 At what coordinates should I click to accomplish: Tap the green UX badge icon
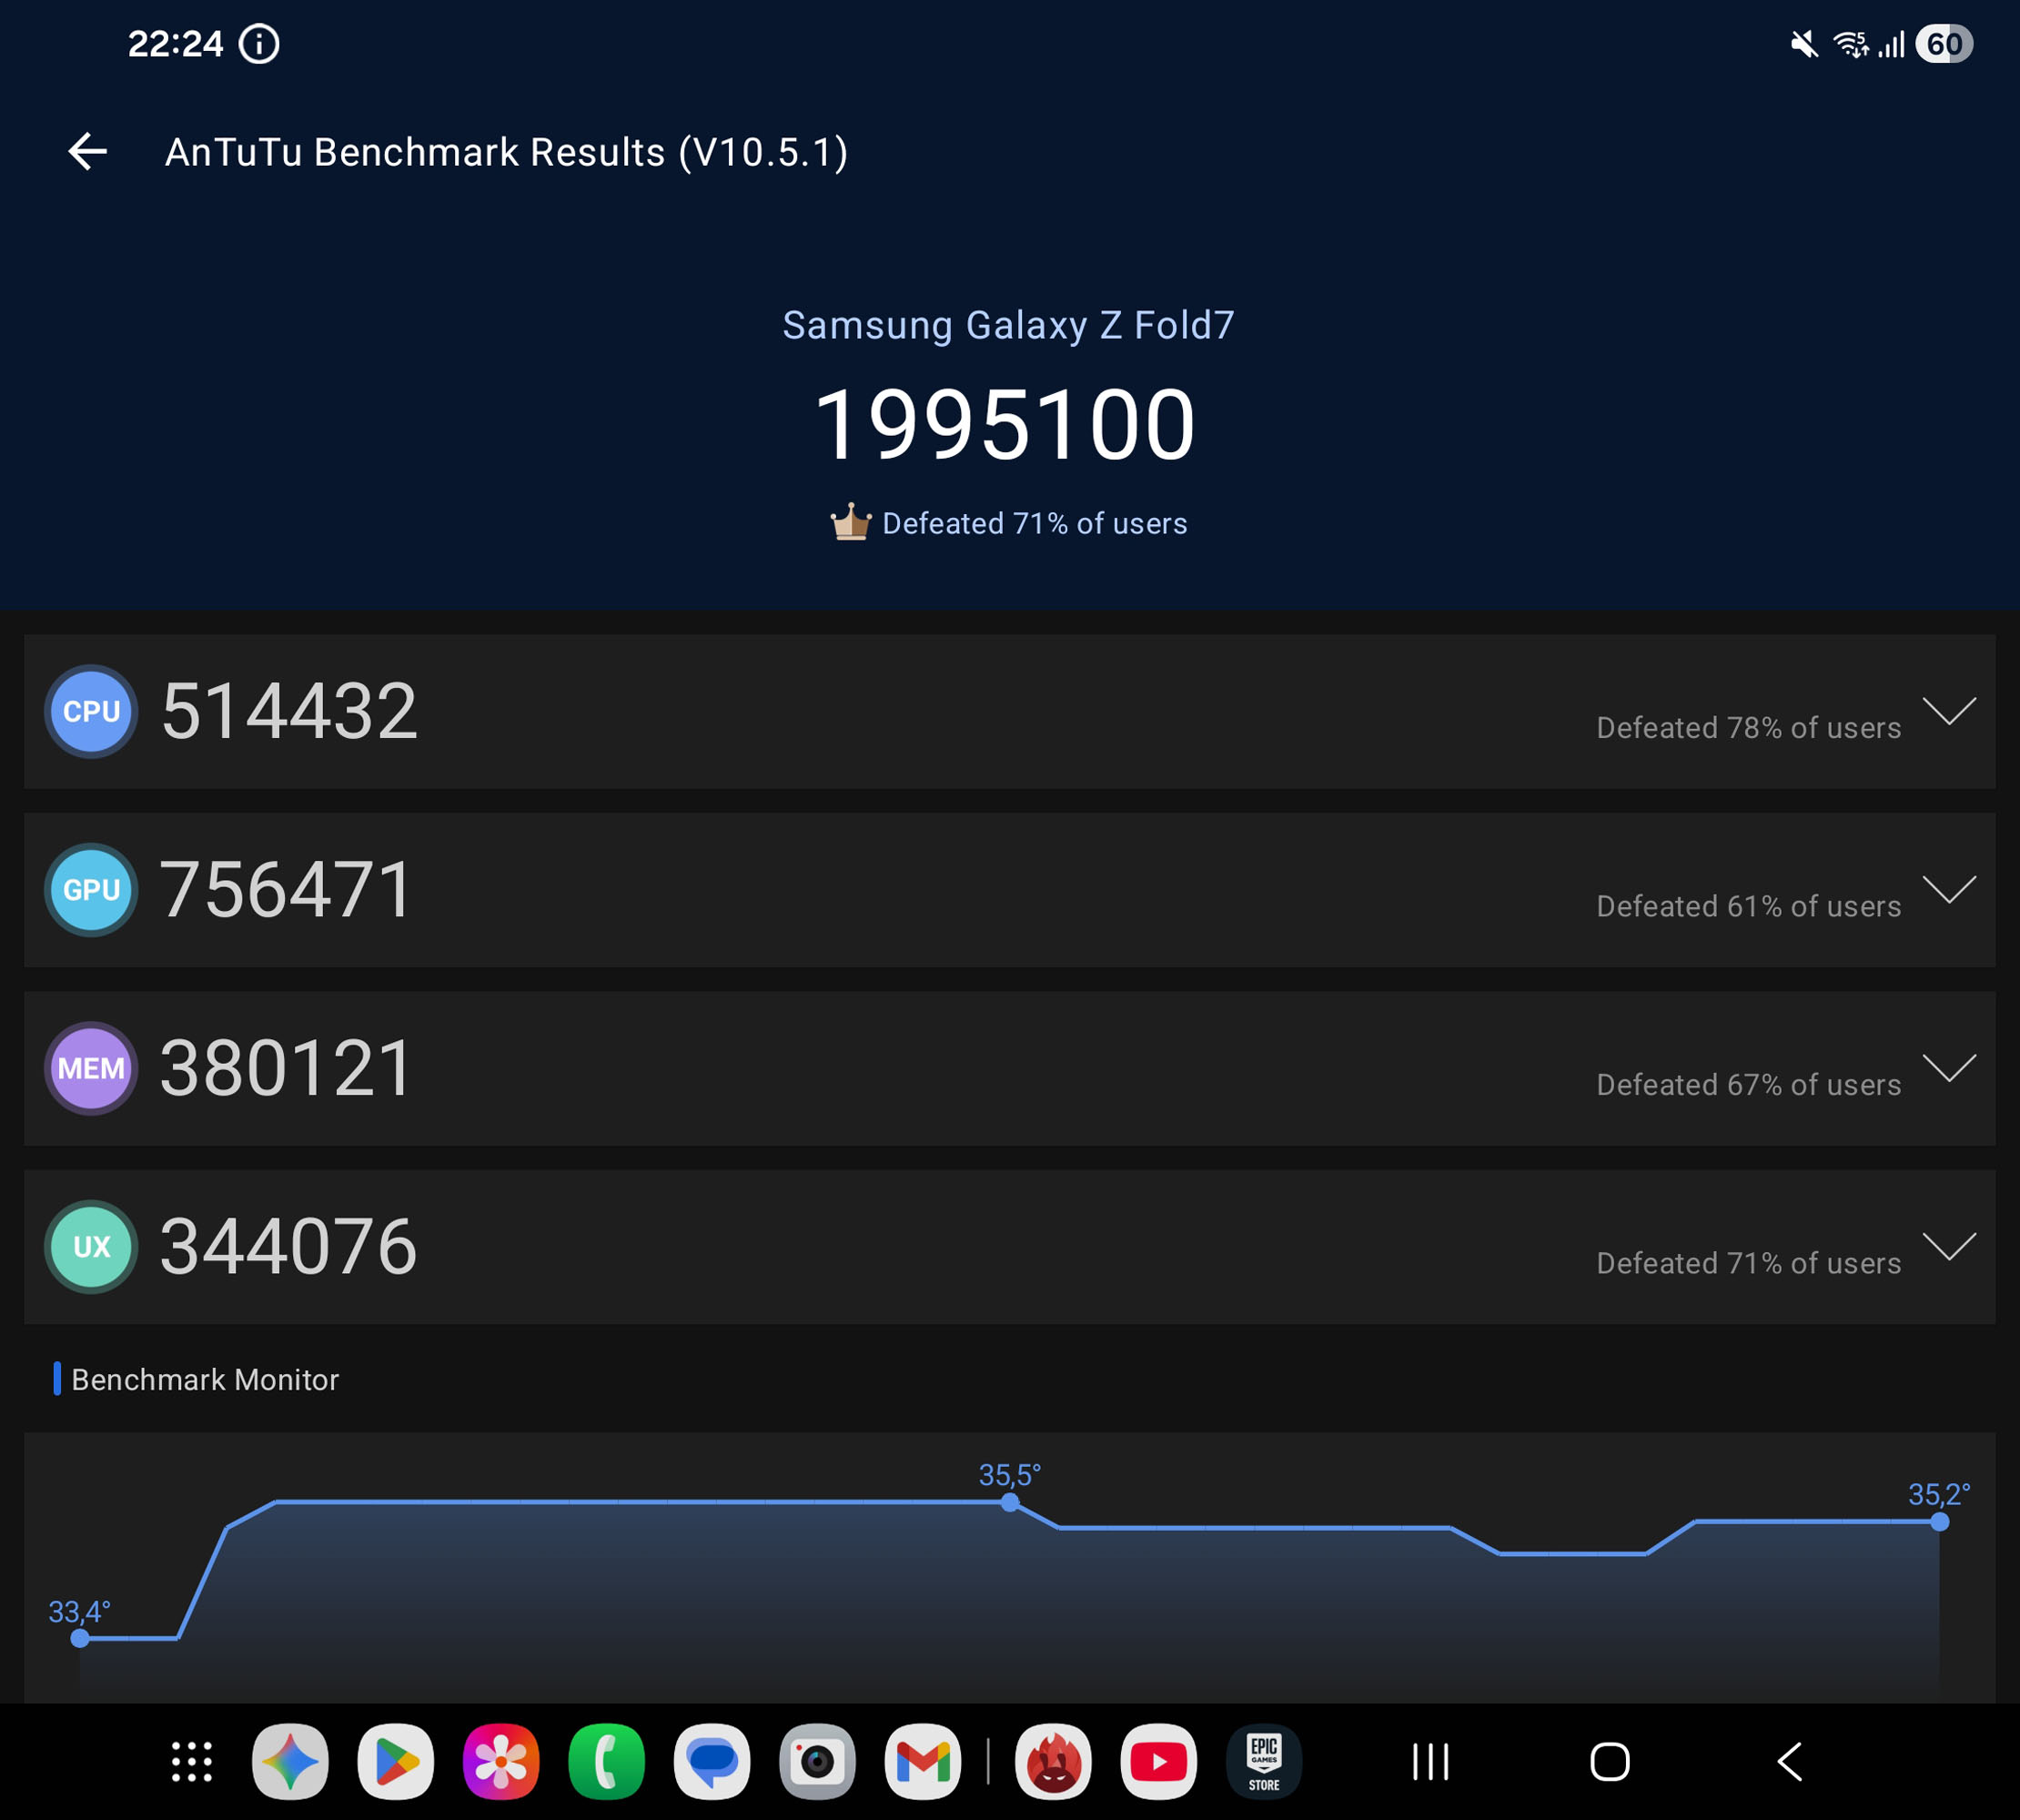(x=91, y=1247)
